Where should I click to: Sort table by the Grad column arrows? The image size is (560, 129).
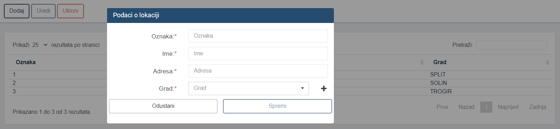coord(547,62)
